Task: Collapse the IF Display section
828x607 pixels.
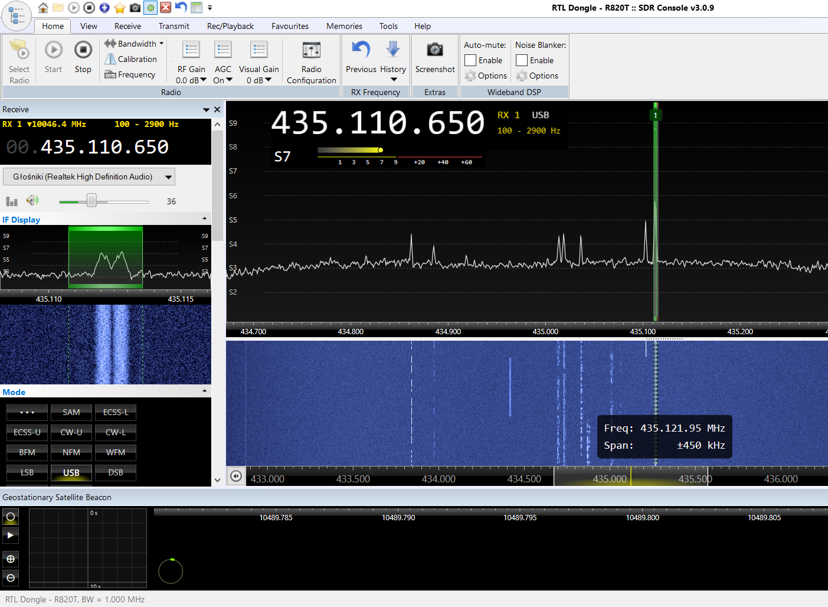Action: [205, 219]
